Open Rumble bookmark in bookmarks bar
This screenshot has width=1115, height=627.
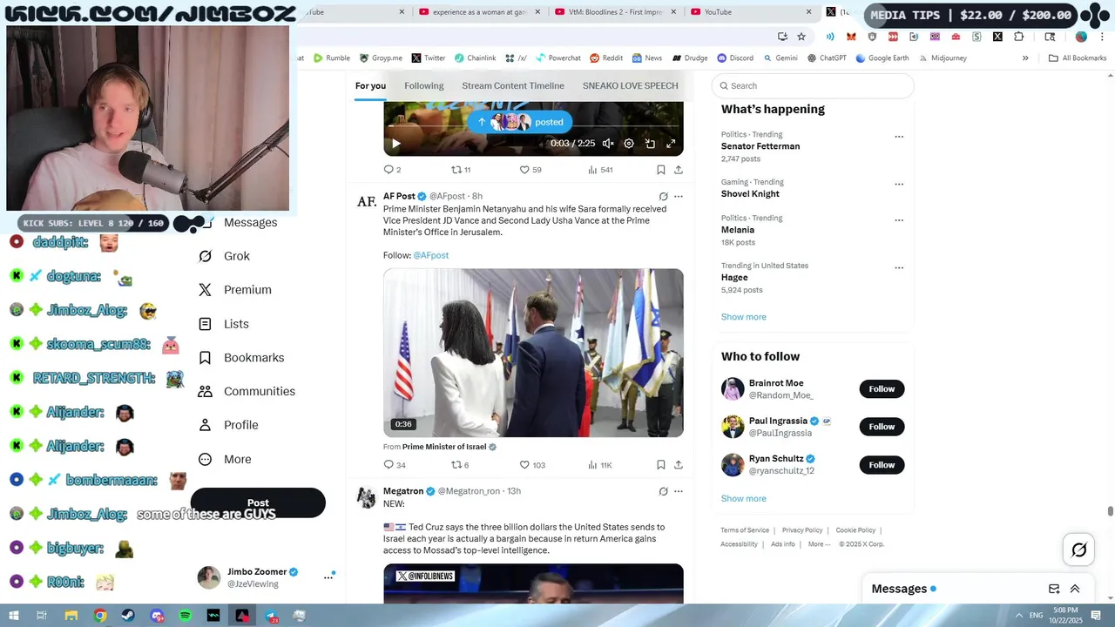point(332,58)
